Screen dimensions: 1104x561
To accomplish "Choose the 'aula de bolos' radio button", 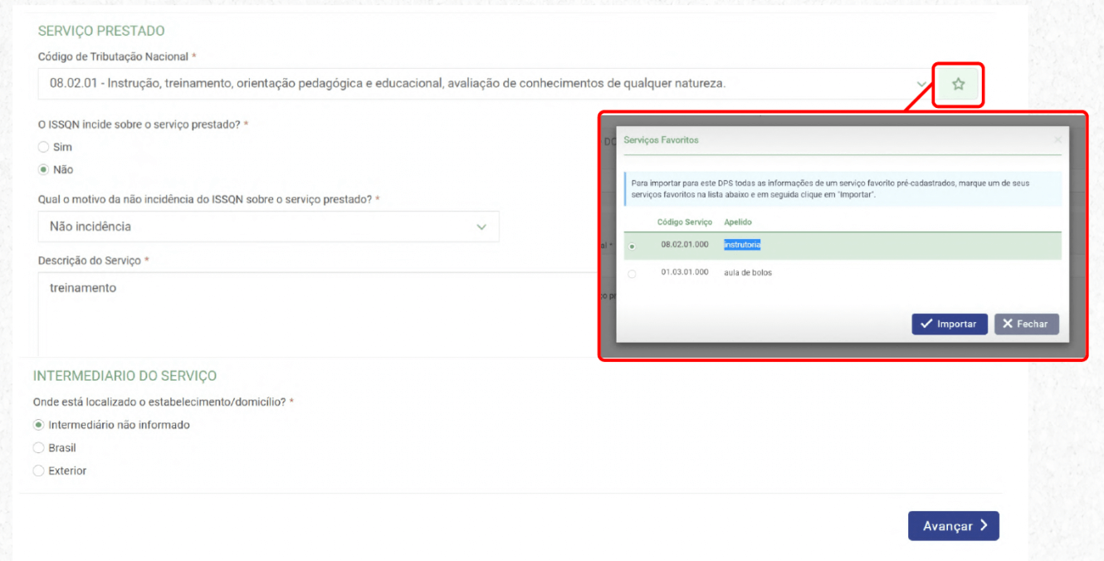I will click(633, 273).
